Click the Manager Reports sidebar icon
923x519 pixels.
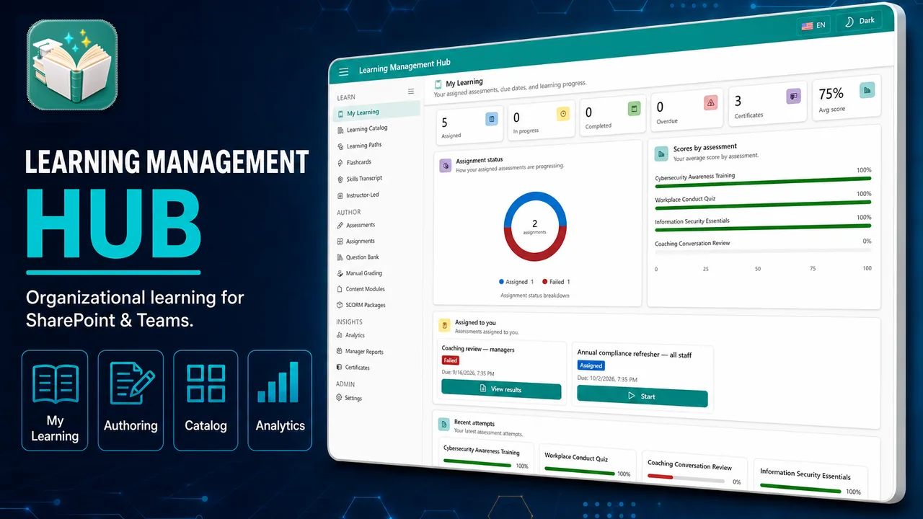339,352
